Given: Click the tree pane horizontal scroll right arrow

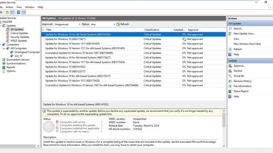Looking at the screenshot, I should 38,146.
